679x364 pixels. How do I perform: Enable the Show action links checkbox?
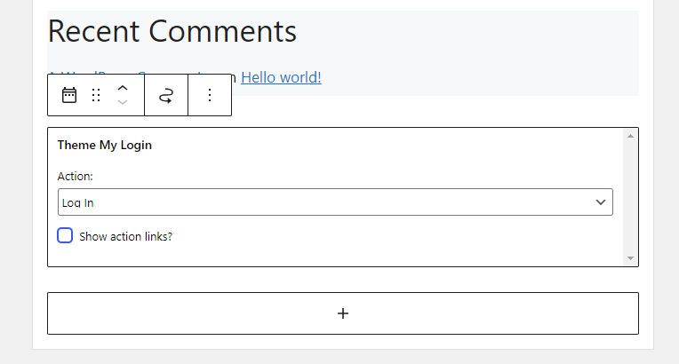point(65,235)
